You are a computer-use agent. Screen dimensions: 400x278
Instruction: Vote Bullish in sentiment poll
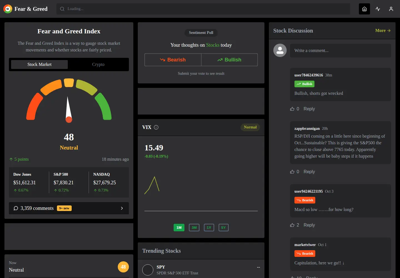[229, 60]
